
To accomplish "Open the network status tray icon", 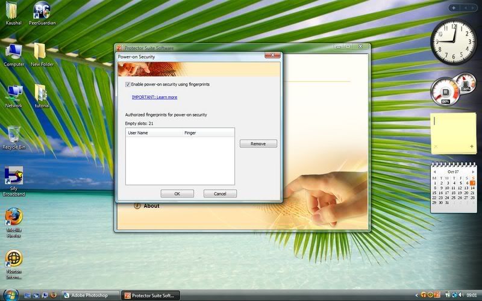I will [454, 295].
